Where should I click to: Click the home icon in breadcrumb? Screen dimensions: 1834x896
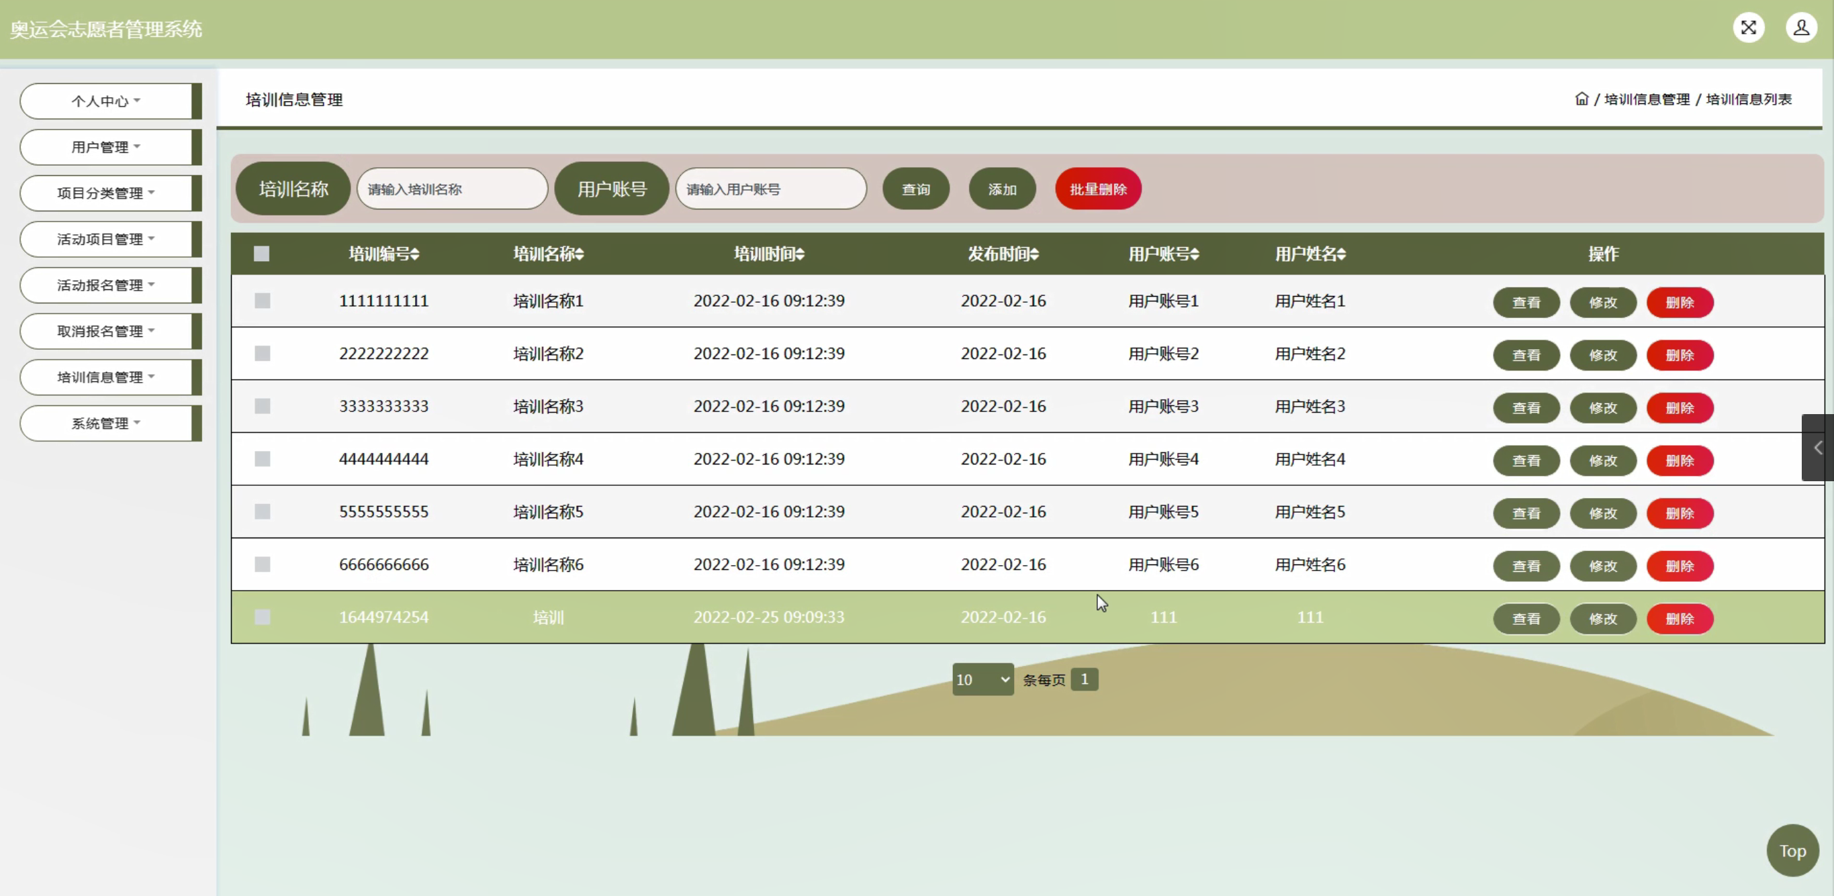[x=1581, y=99]
